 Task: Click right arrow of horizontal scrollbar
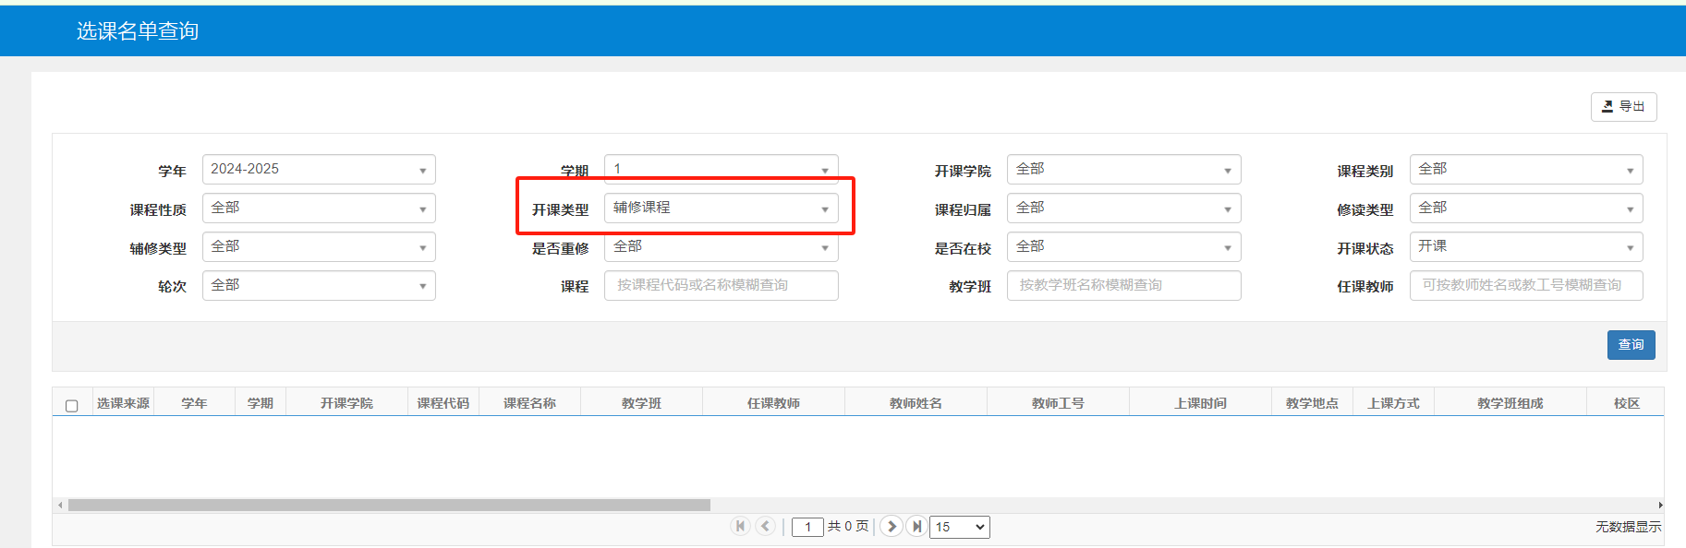pyautogui.click(x=1660, y=505)
